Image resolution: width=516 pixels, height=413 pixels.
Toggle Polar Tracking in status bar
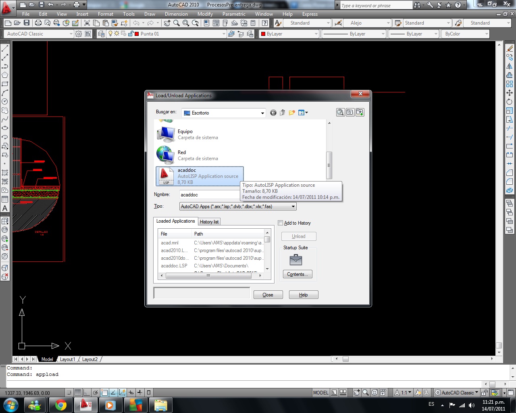click(96, 392)
